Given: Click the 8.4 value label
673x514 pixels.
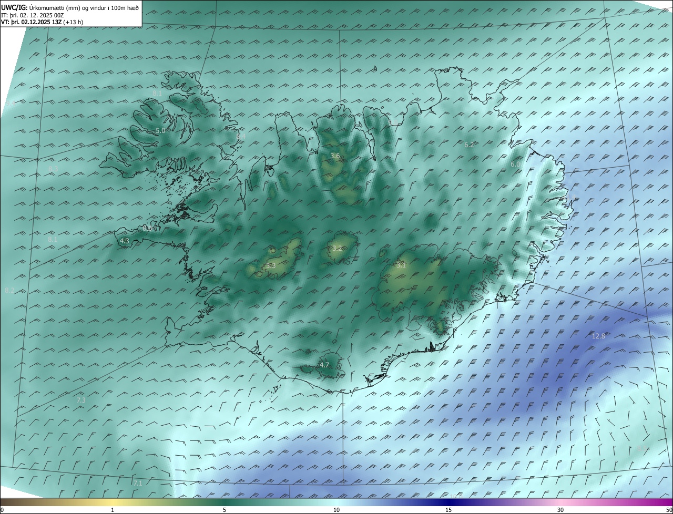Looking at the screenshot, I should [241, 137].
